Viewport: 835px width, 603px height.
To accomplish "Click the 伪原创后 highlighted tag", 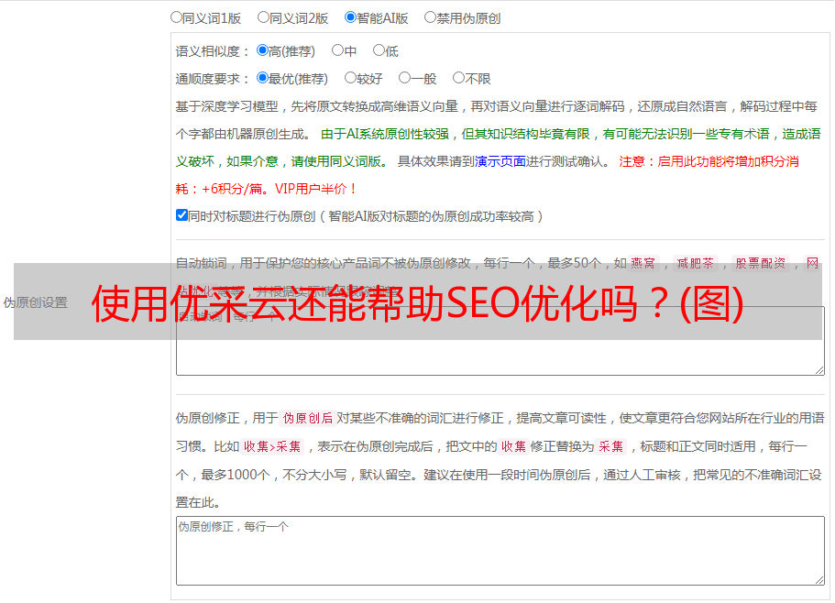I will click(308, 418).
